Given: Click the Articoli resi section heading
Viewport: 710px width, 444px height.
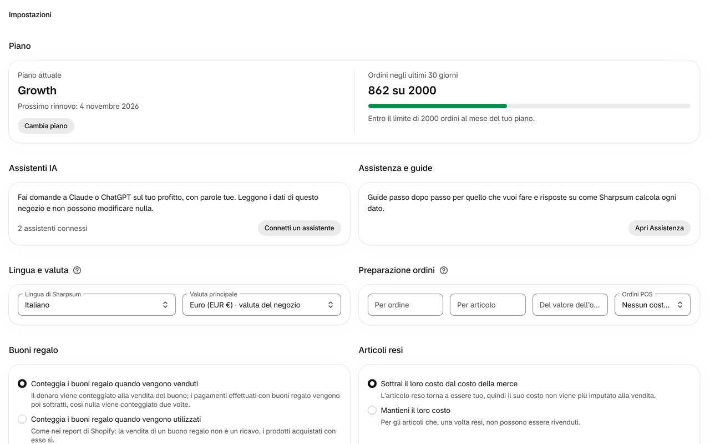Looking at the screenshot, I should 381,350.
